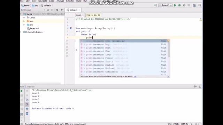The height and width of the screenshot is (125, 223).
Task: Collapse all in Project panel
Action: 52,10
